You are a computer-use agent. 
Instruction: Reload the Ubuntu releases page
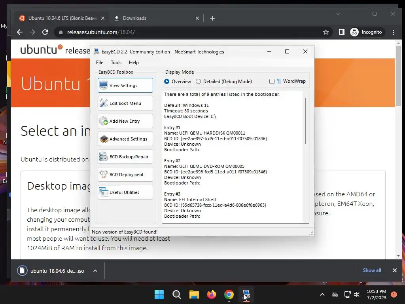45,32
